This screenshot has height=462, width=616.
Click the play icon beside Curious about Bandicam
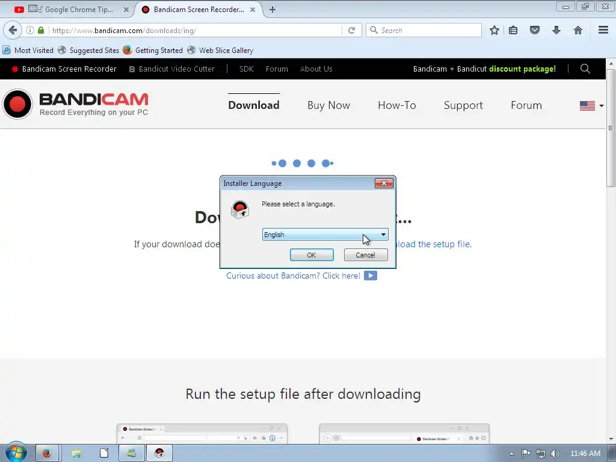(371, 276)
